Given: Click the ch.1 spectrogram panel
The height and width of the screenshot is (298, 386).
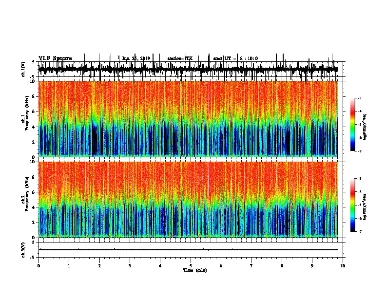Looking at the screenshot, I should 188,119.
